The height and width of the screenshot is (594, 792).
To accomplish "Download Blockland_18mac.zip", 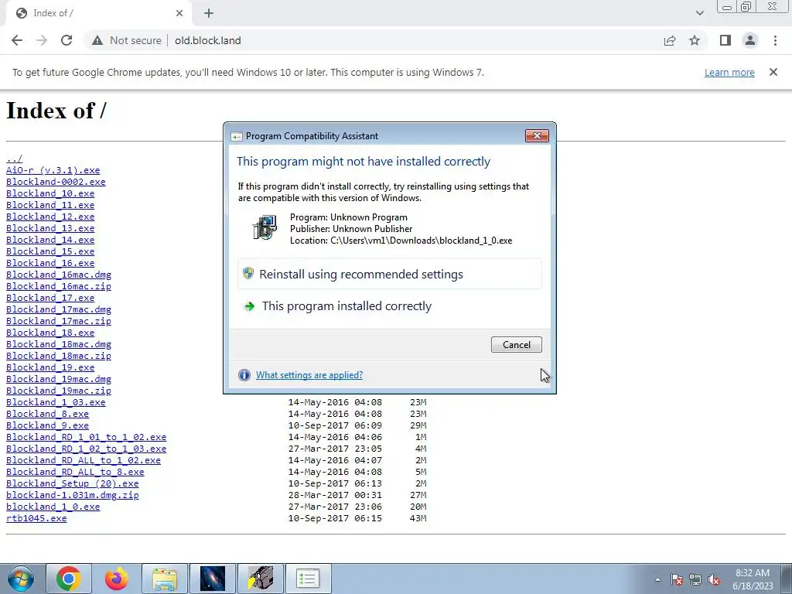I will [59, 356].
